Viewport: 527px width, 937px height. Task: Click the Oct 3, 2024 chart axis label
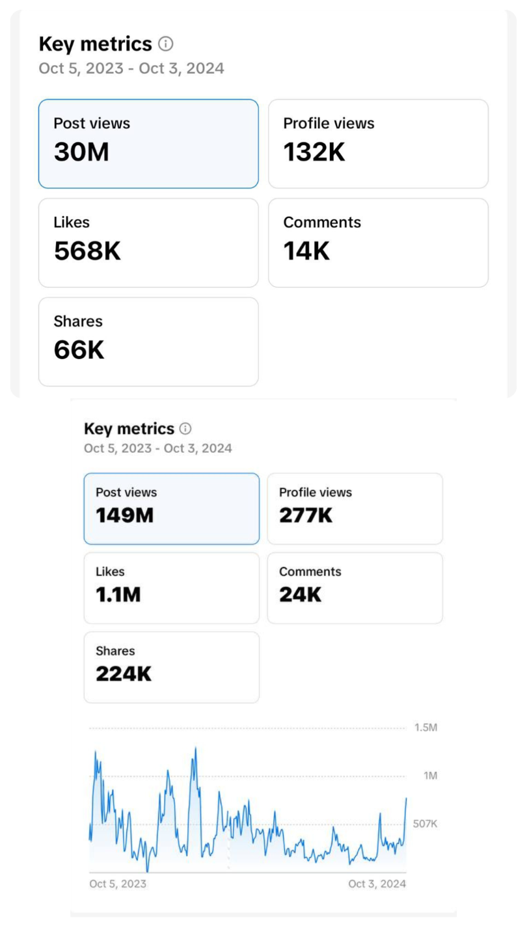click(x=377, y=884)
